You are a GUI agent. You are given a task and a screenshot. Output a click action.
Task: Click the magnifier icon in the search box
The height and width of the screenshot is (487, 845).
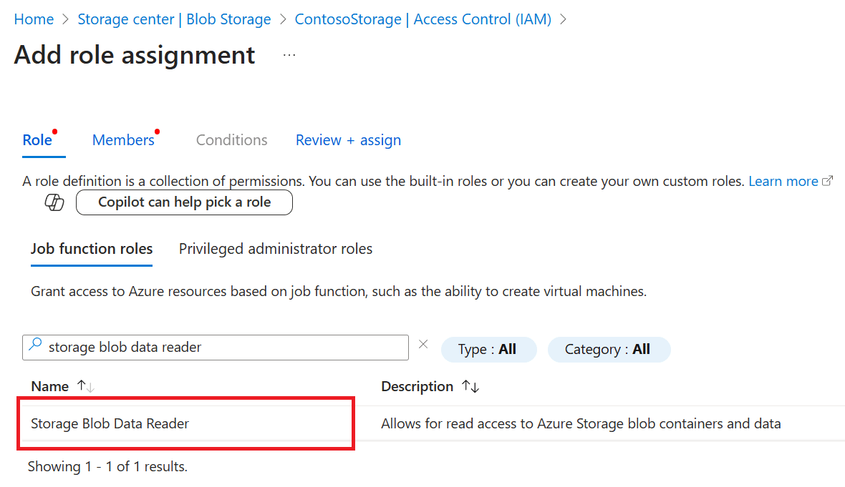pyautogui.click(x=35, y=347)
